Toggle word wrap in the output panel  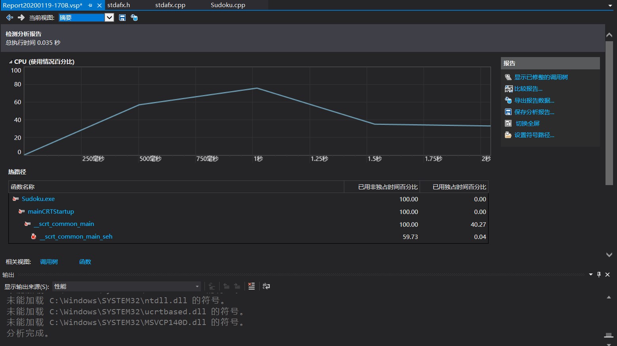[x=266, y=286]
